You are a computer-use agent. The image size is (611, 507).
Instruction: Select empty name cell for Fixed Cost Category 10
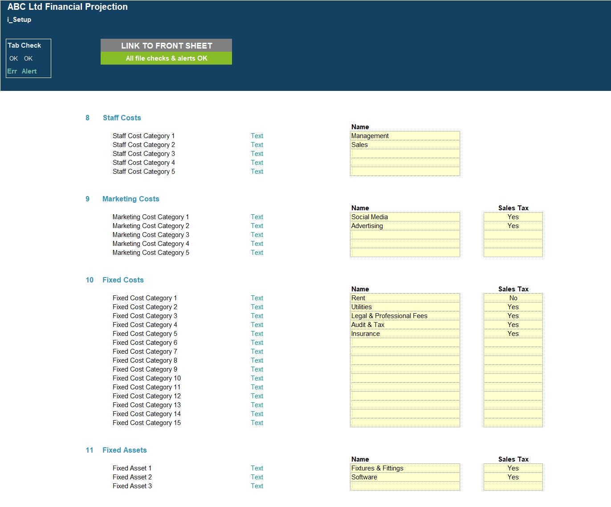(405, 378)
